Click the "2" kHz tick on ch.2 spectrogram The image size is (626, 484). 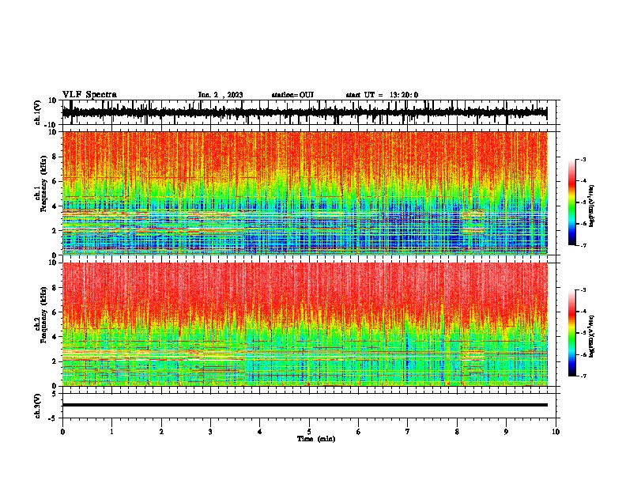[55, 361]
